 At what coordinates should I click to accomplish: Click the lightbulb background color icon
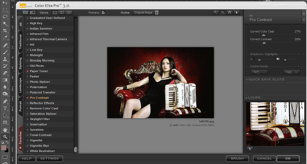[x=237, y=13]
